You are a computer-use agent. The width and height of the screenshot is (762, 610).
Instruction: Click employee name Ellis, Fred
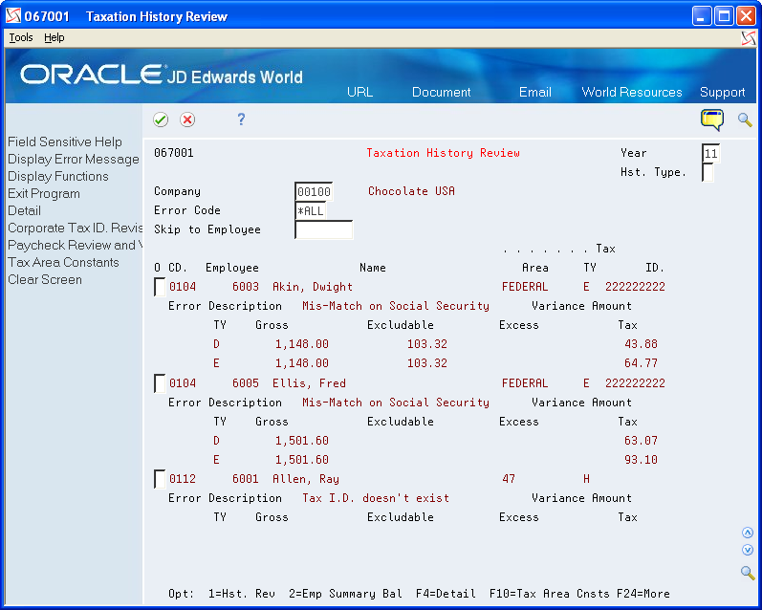coord(309,383)
